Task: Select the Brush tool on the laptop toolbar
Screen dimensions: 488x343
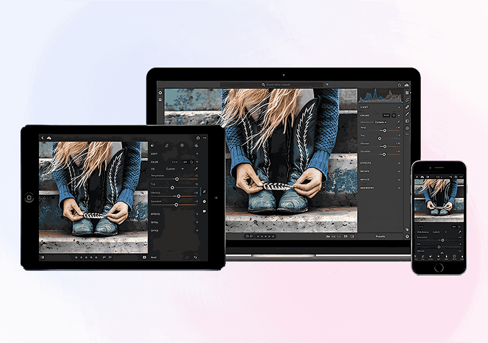Action: pos(407,114)
